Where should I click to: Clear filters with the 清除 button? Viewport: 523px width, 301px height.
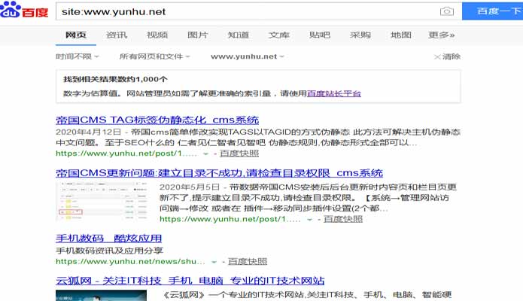pos(447,56)
